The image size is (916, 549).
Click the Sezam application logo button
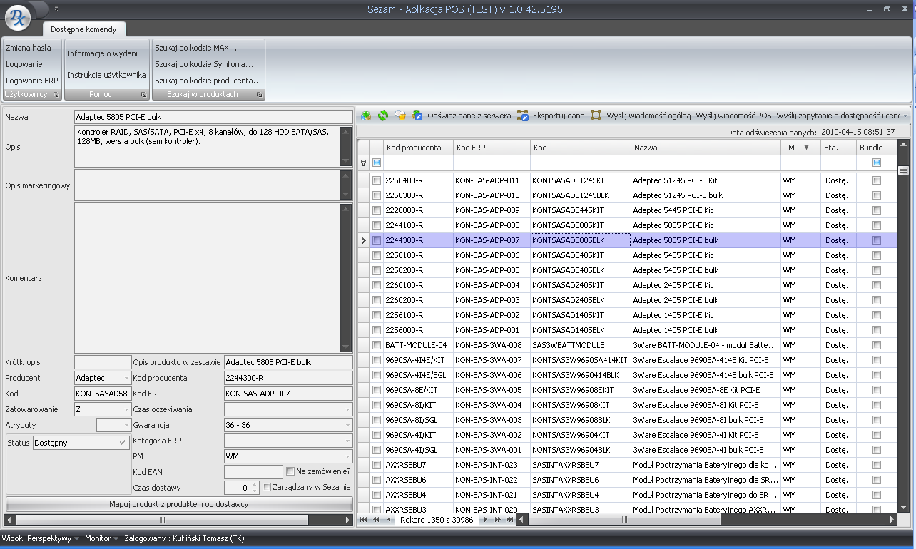17,19
